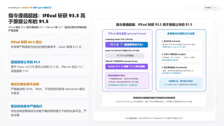Click the gray sentence starting 'Saluki 27B 在 IFEval 上'
224x126 pixels.
point(154,101)
